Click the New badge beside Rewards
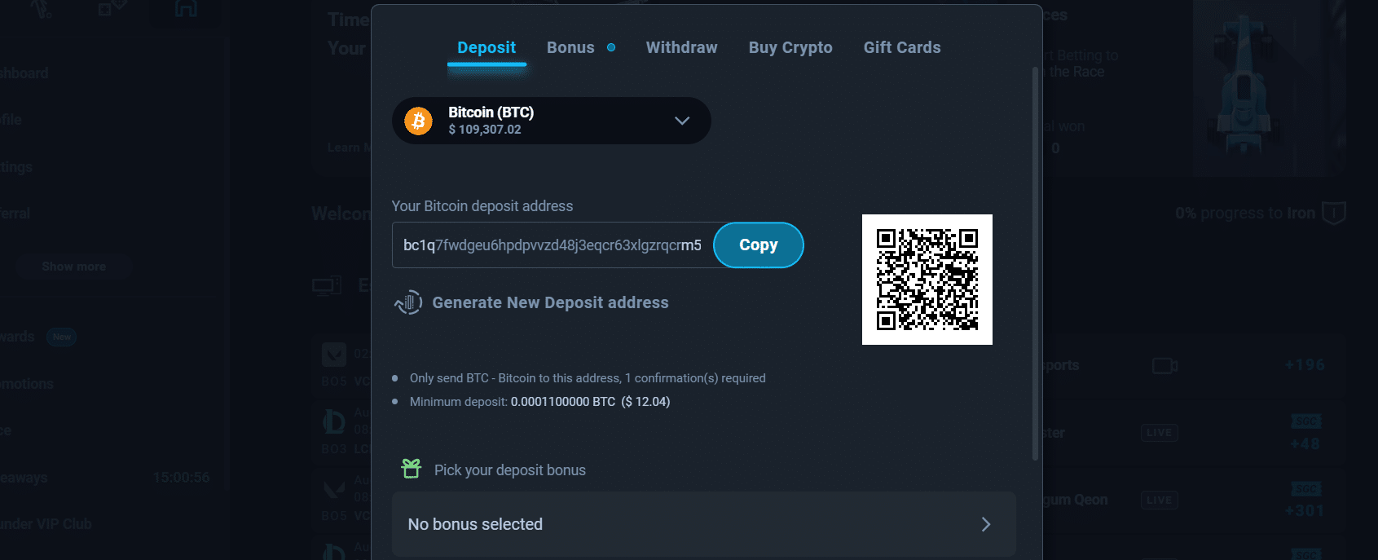Image resolution: width=1378 pixels, height=560 pixels. point(61,337)
